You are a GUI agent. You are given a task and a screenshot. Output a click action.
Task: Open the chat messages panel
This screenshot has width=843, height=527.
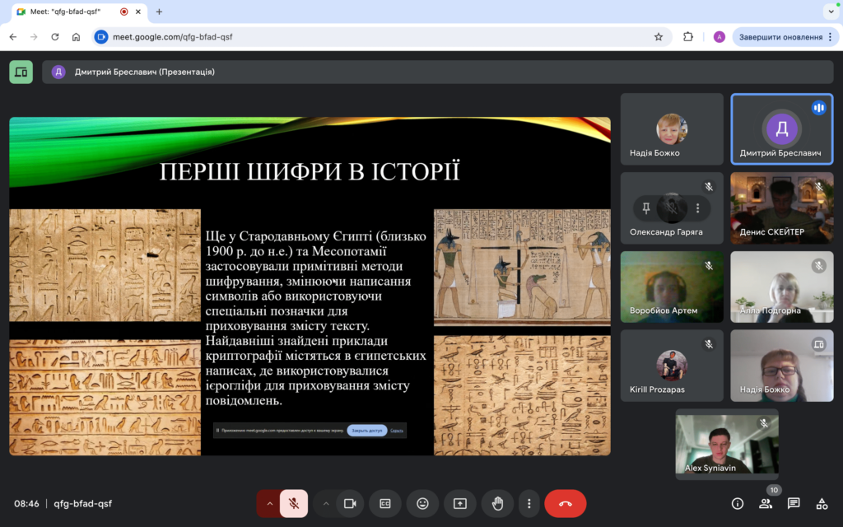[794, 504]
